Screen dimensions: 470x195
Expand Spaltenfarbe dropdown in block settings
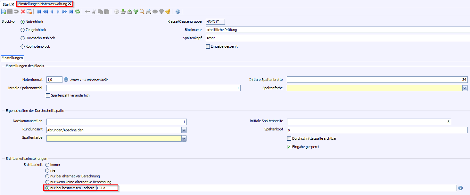coord(465,88)
